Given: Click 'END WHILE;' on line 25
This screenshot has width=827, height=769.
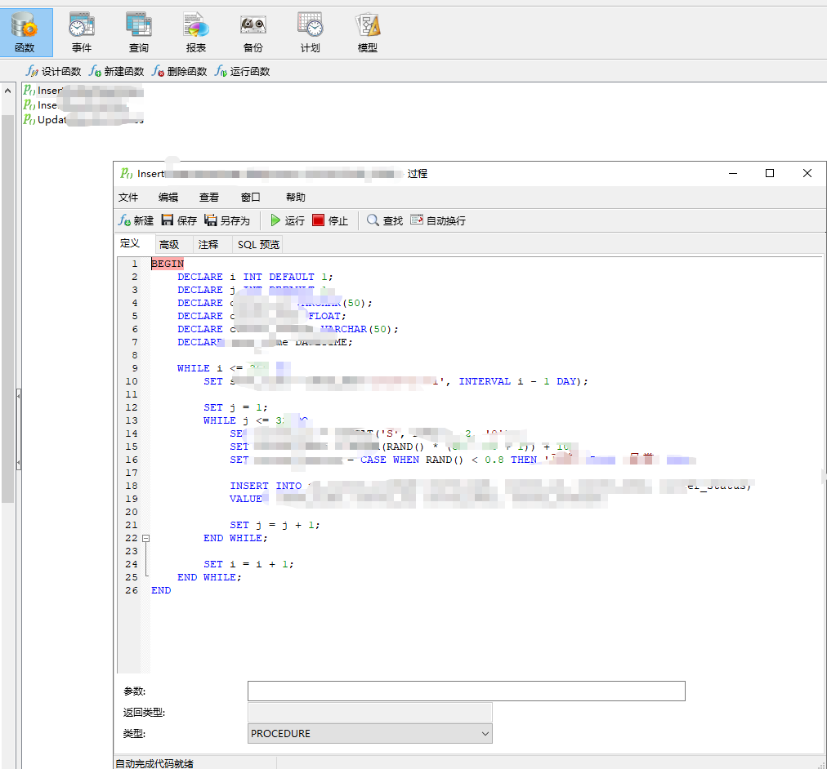Looking at the screenshot, I should point(209,577).
